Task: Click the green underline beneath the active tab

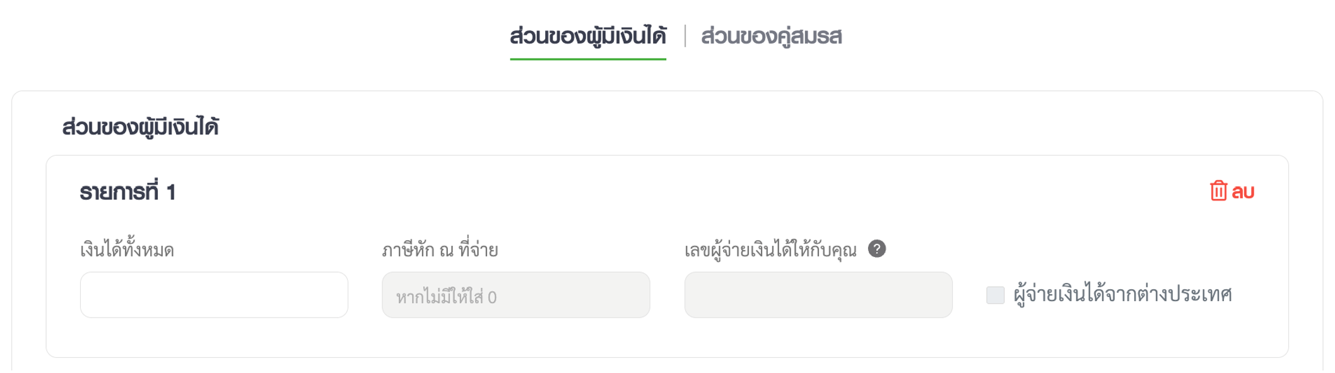Action: (x=587, y=59)
